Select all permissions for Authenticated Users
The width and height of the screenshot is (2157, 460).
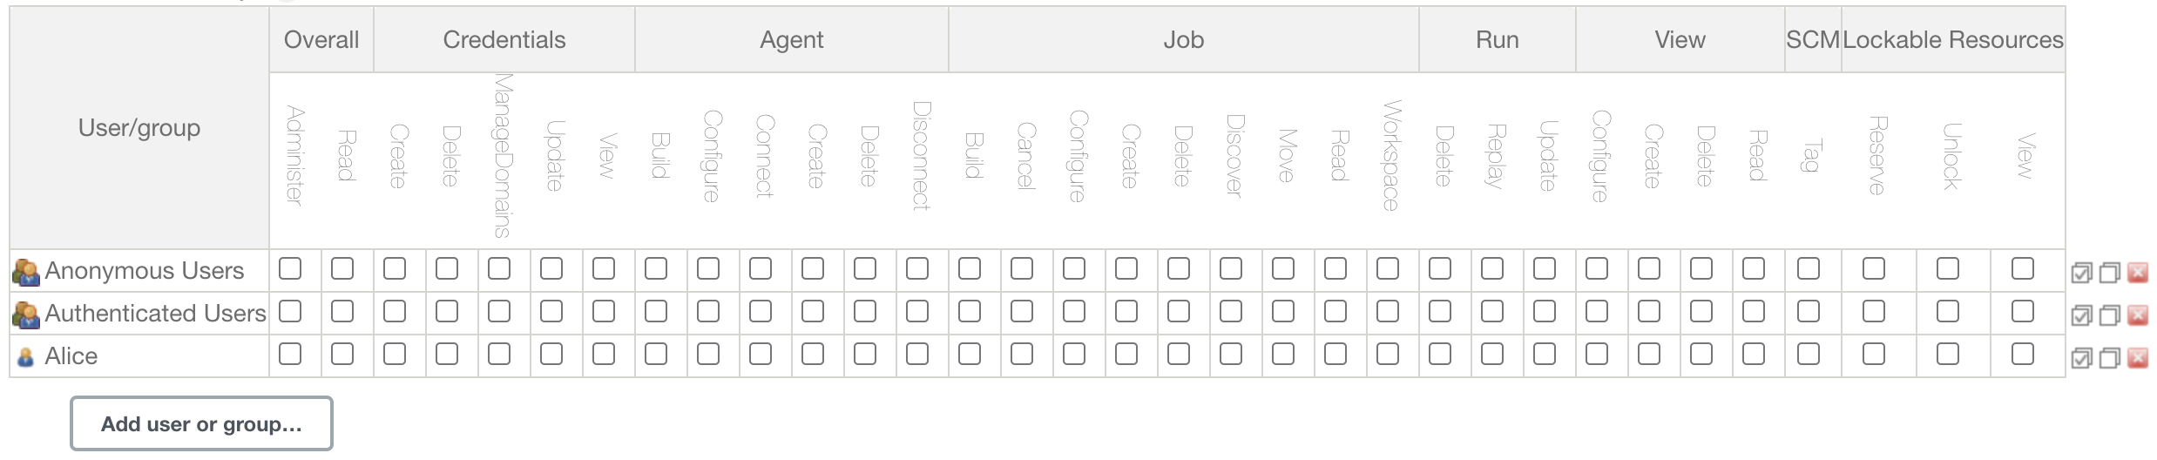(x=2081, y=315)
